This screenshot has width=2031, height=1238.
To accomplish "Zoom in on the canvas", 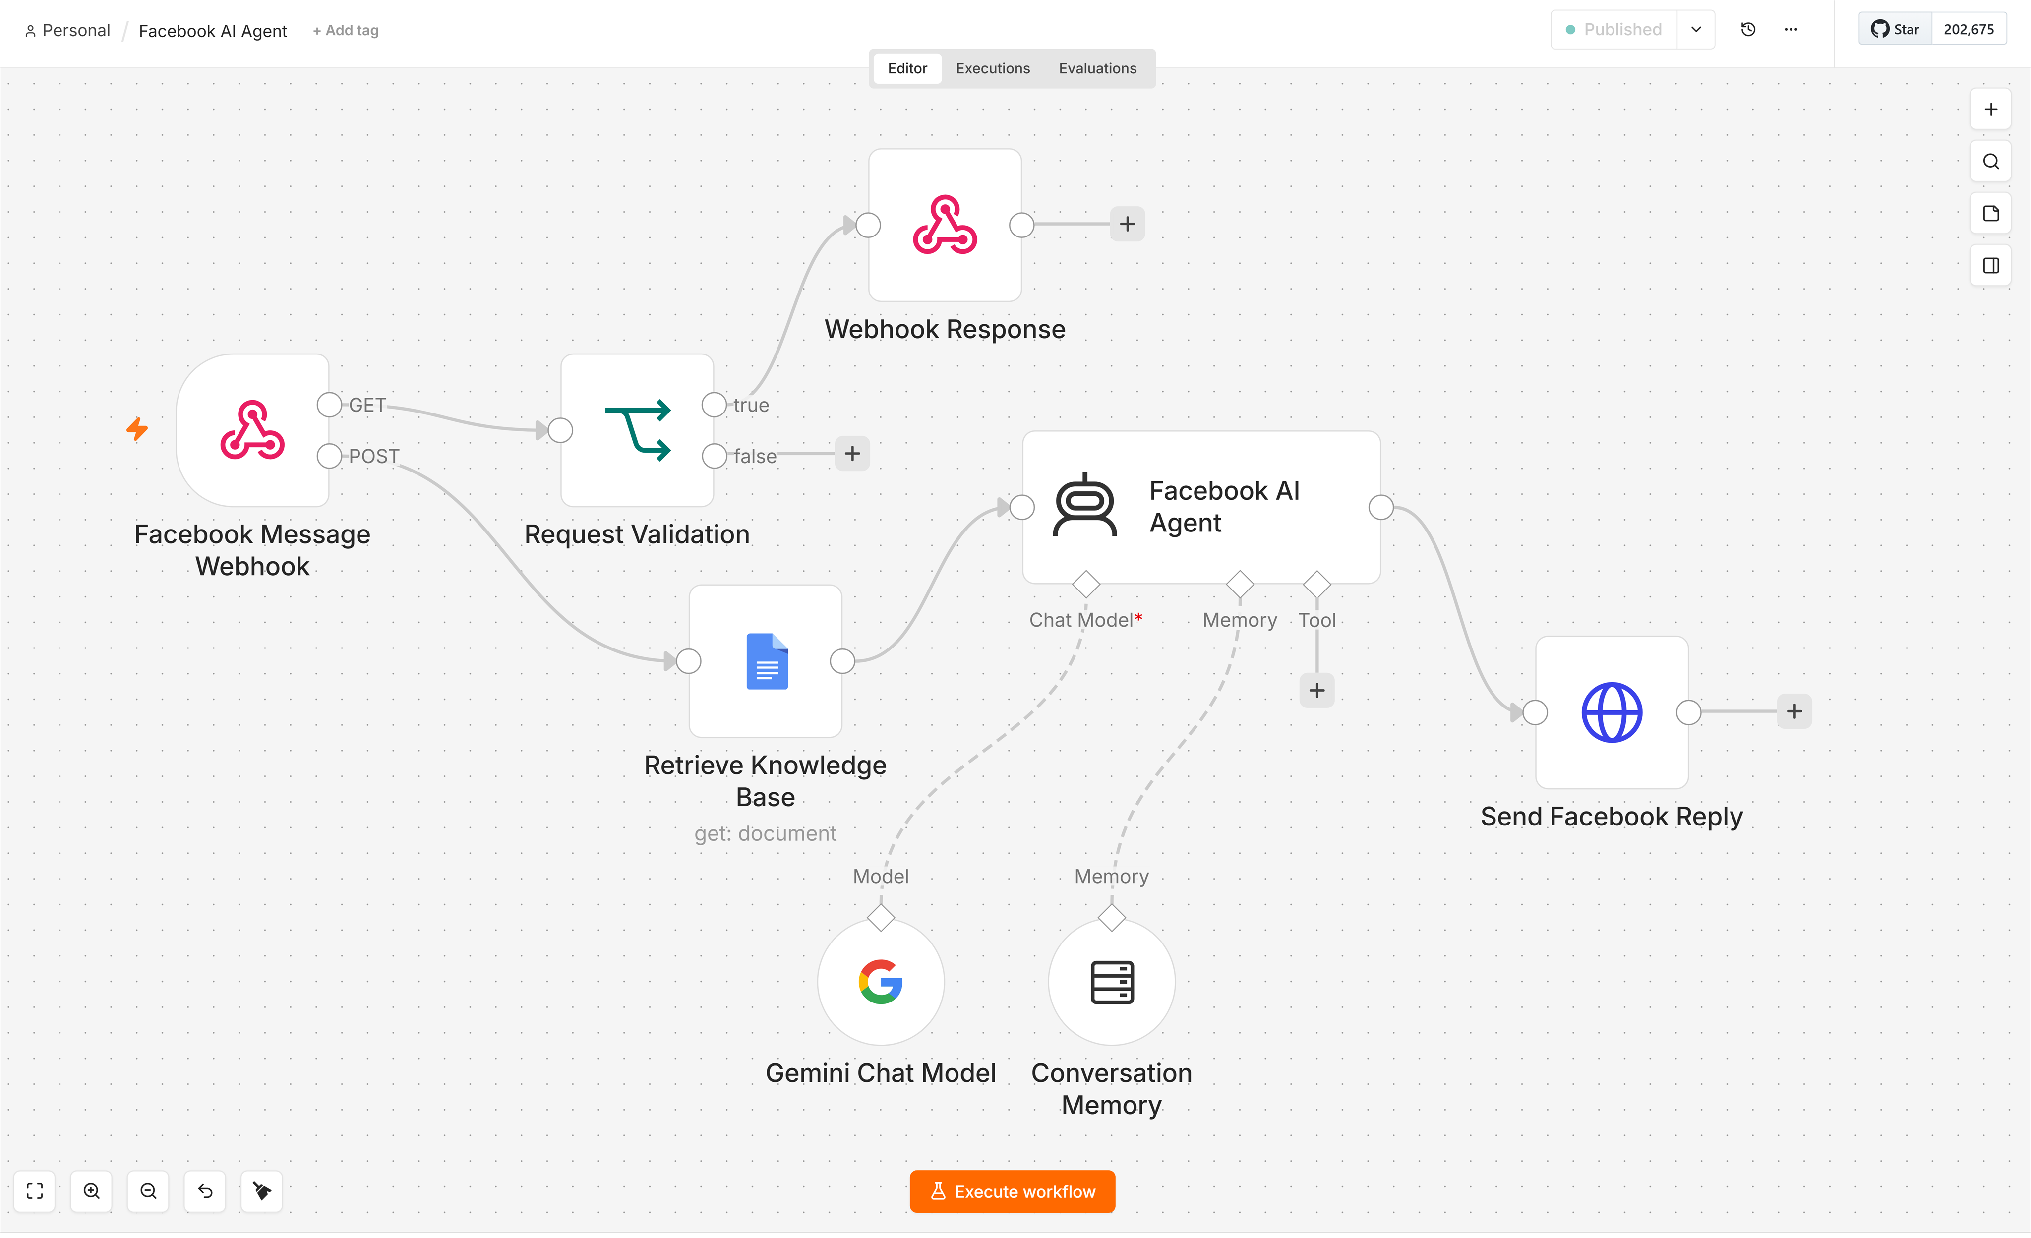I will pos(92,1191).
